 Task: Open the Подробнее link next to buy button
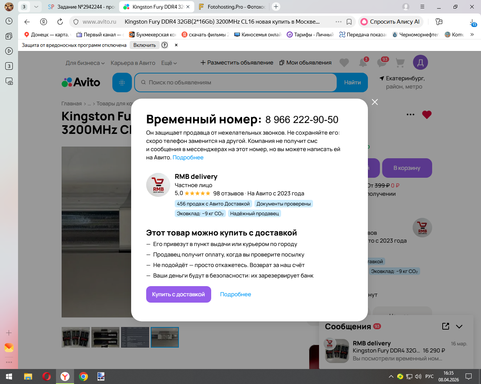236,294
